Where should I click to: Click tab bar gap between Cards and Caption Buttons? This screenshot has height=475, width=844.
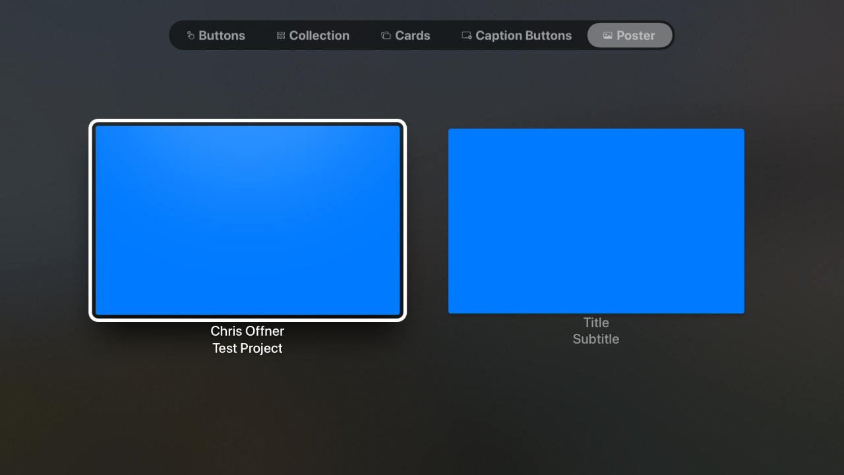point(446,36)
